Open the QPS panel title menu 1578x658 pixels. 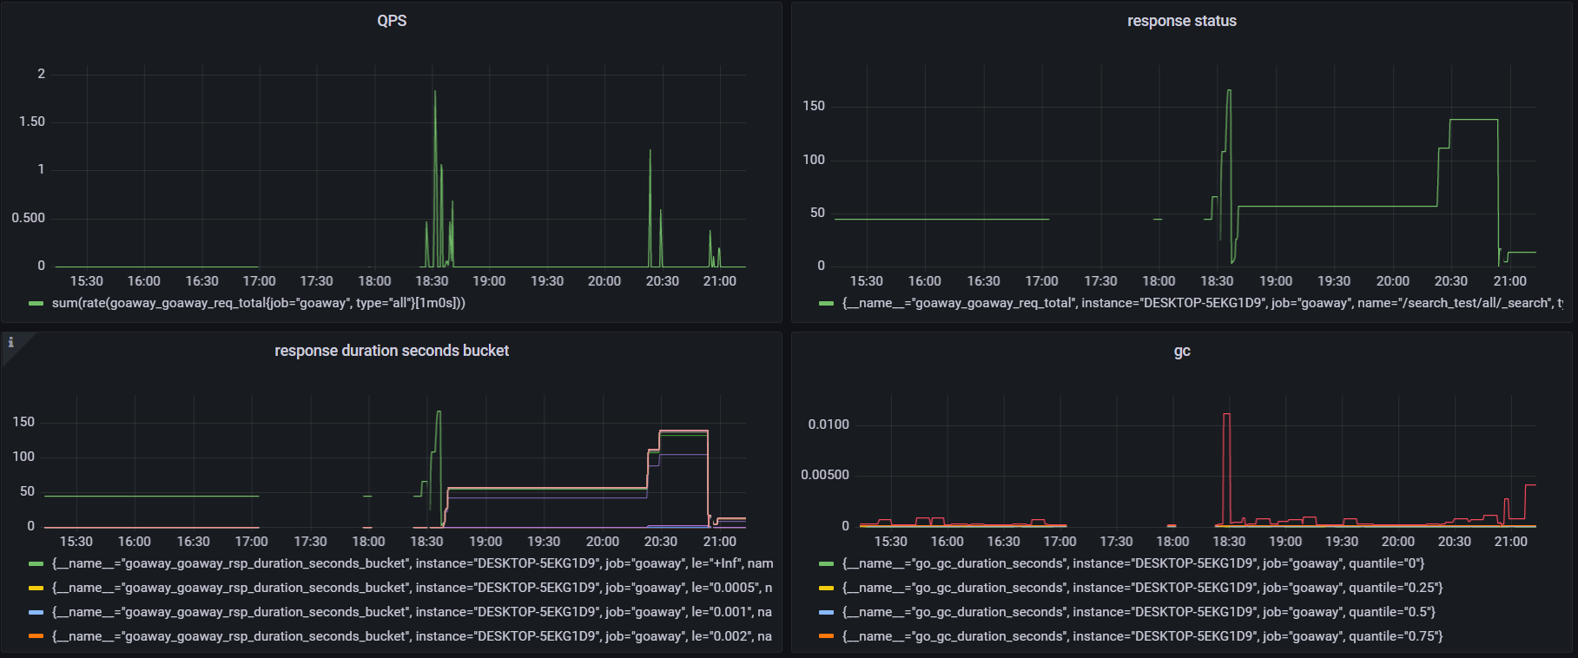pyautogui.click(x=392, y=21)
